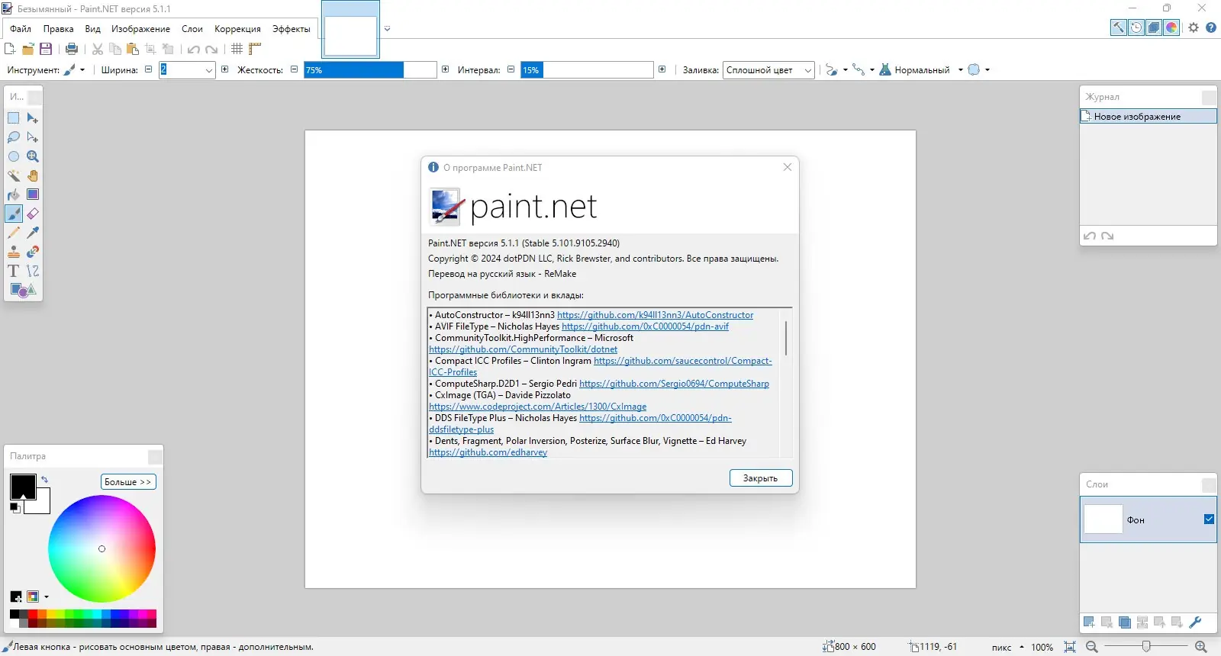
Task: Open the Правка menu
Action: pos(58,29)
